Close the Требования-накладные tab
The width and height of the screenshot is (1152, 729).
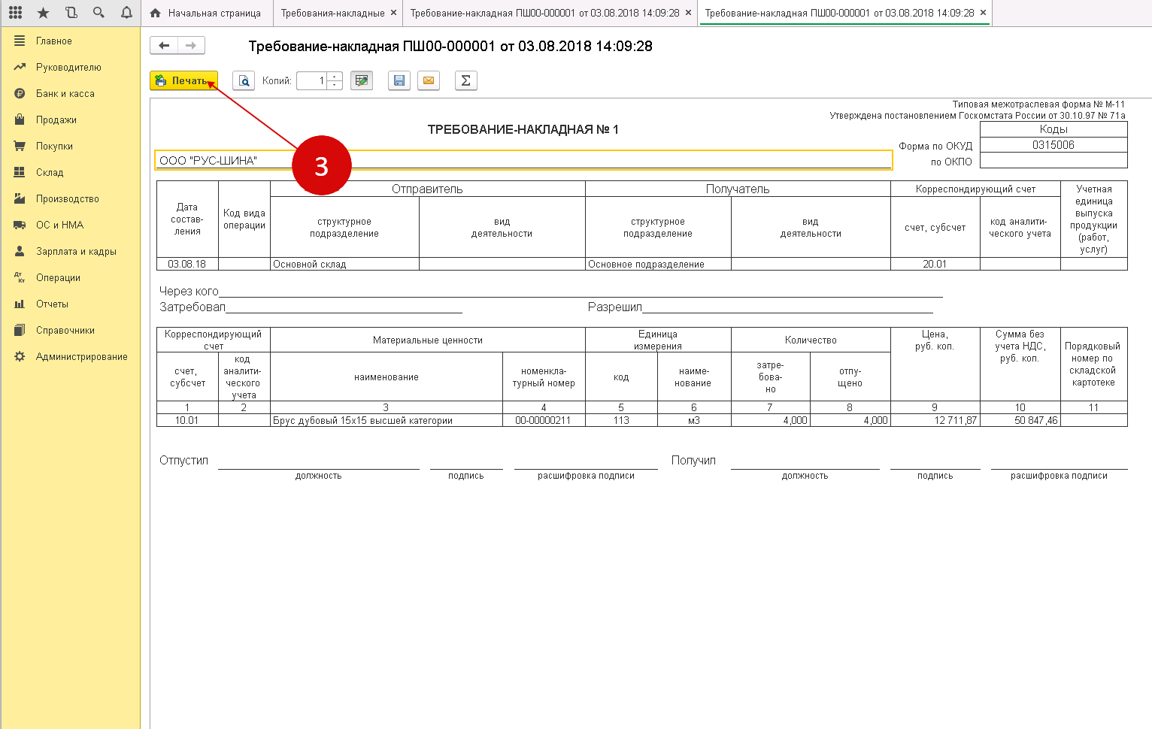tap(393, 13)
